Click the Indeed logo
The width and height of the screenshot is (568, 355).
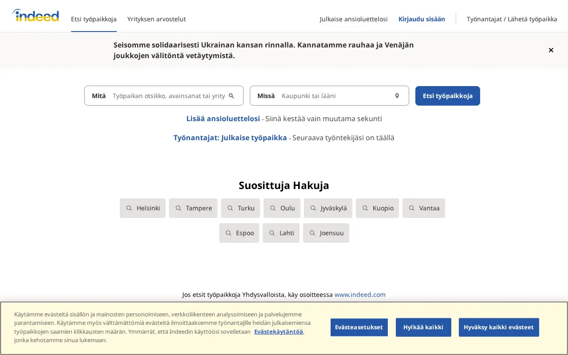pos(35,16)
